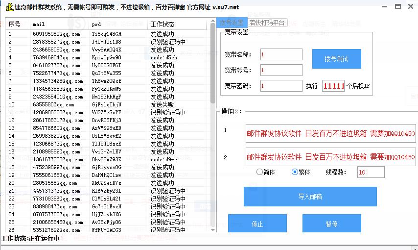Focus the 宽带帐号 text box
Screen dimensions: 418x250
[x=281, y=70]
